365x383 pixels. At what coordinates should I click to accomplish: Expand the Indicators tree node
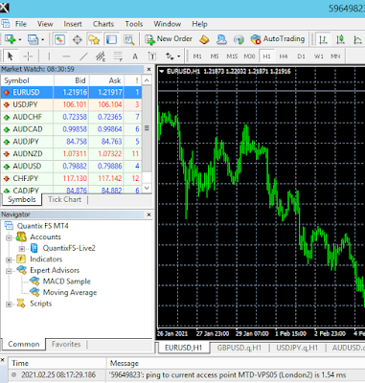(9, 259)
